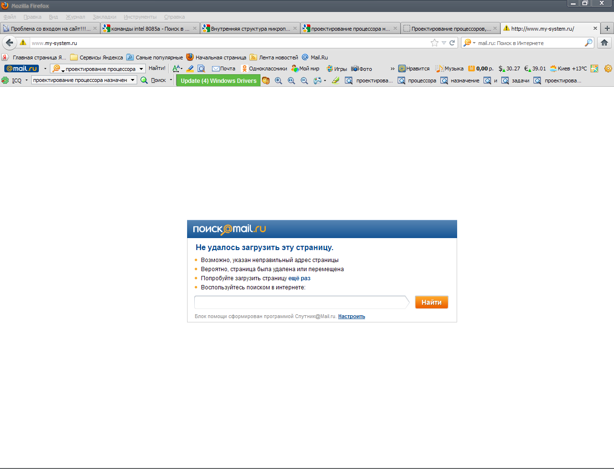This screenshot has width=614, height=469.
Task: Click the Back navigation arrow button
Action: (x=9, y=43)
